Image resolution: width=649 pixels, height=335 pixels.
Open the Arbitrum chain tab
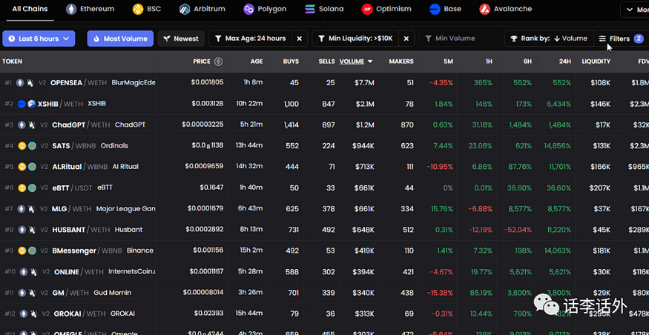(x=202, y=9)
